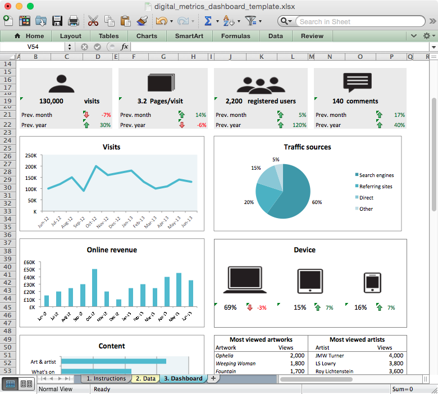The height and width of the screenshot is (394, 438).
Task: Click the Filter funnel icon
Action: (x=250, y=21)
